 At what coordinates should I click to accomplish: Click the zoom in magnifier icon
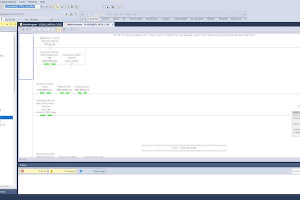23,29
